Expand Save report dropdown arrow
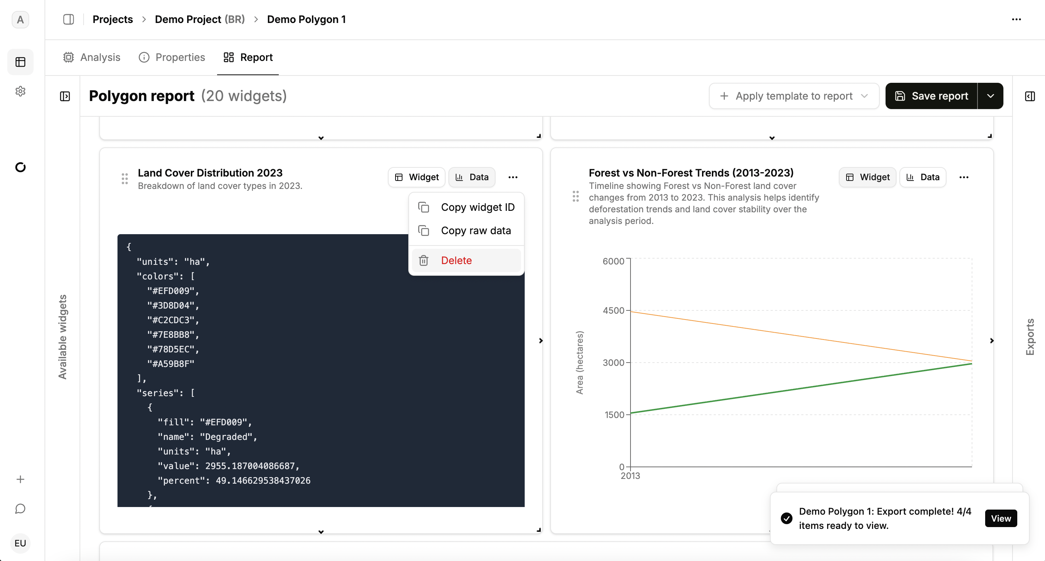Screen dimensions: 1045x561 click(x=990, y=96)
